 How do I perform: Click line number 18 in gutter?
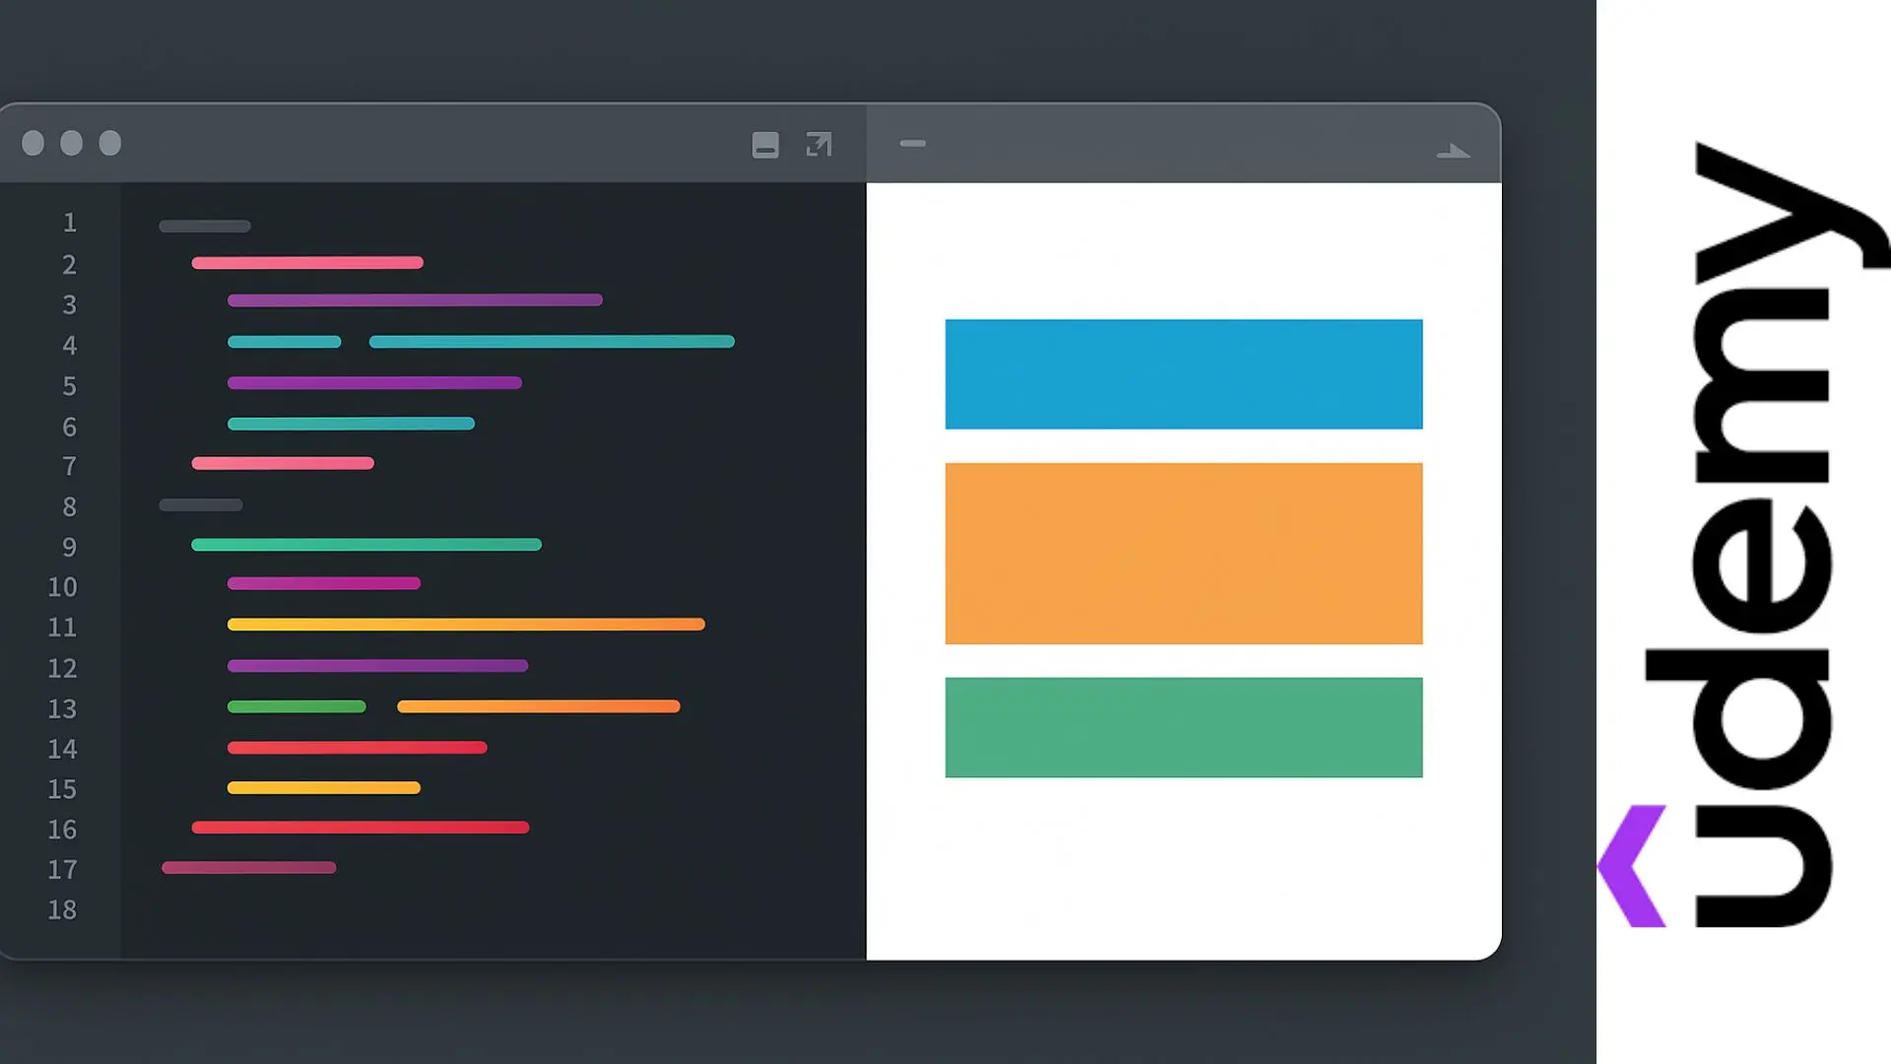click(x=62, y=909)
